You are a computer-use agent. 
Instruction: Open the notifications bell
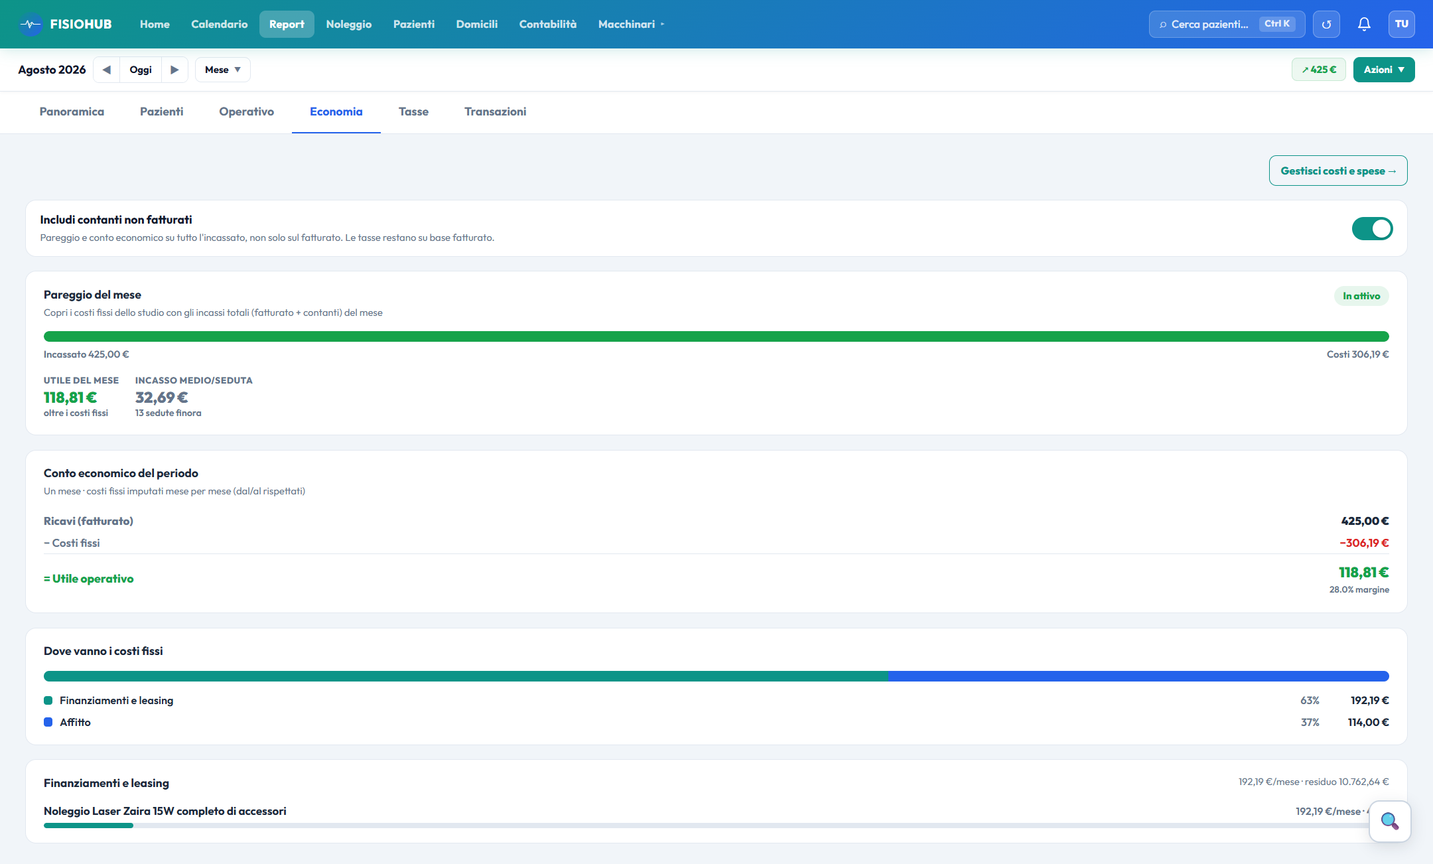tap(1364, 25)
